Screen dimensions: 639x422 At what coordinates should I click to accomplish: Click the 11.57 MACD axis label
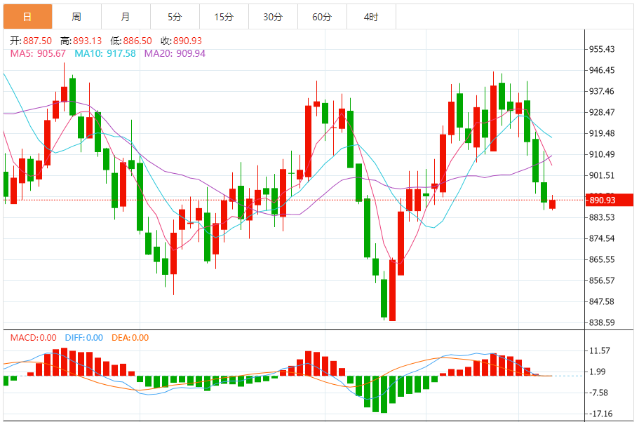click(x=600, y=350)
